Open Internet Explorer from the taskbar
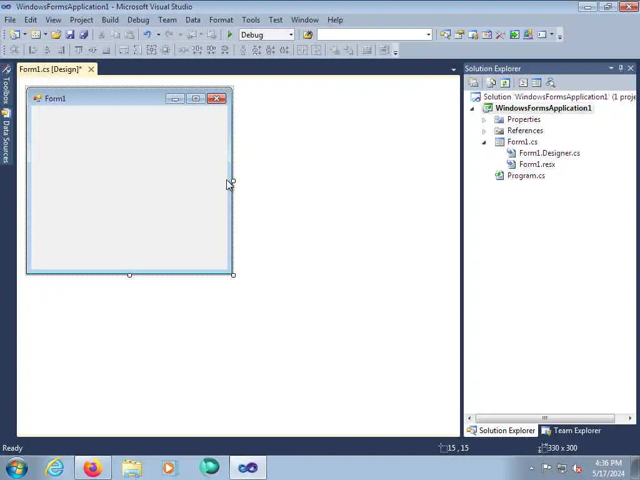This screenshot has width=640, height=480. 54,467
